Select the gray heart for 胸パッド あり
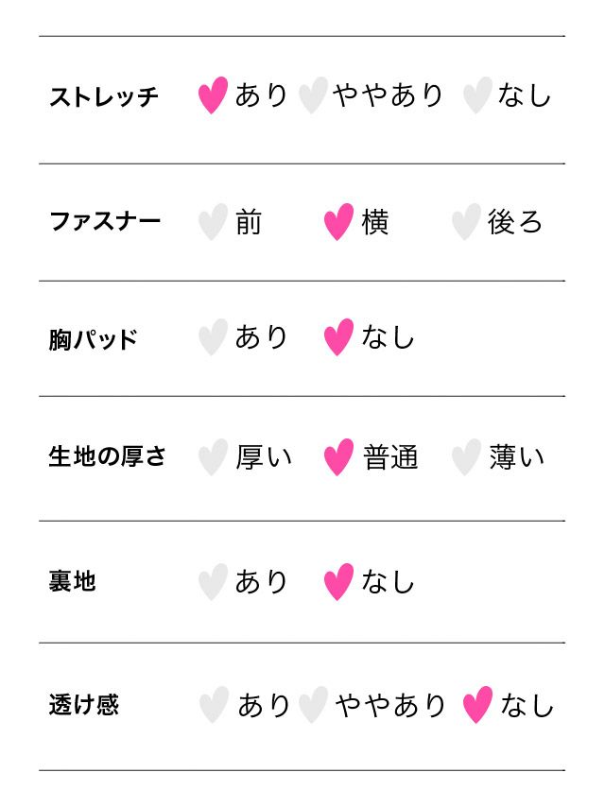This screenshot has height=807, width=605. [213, 337]
